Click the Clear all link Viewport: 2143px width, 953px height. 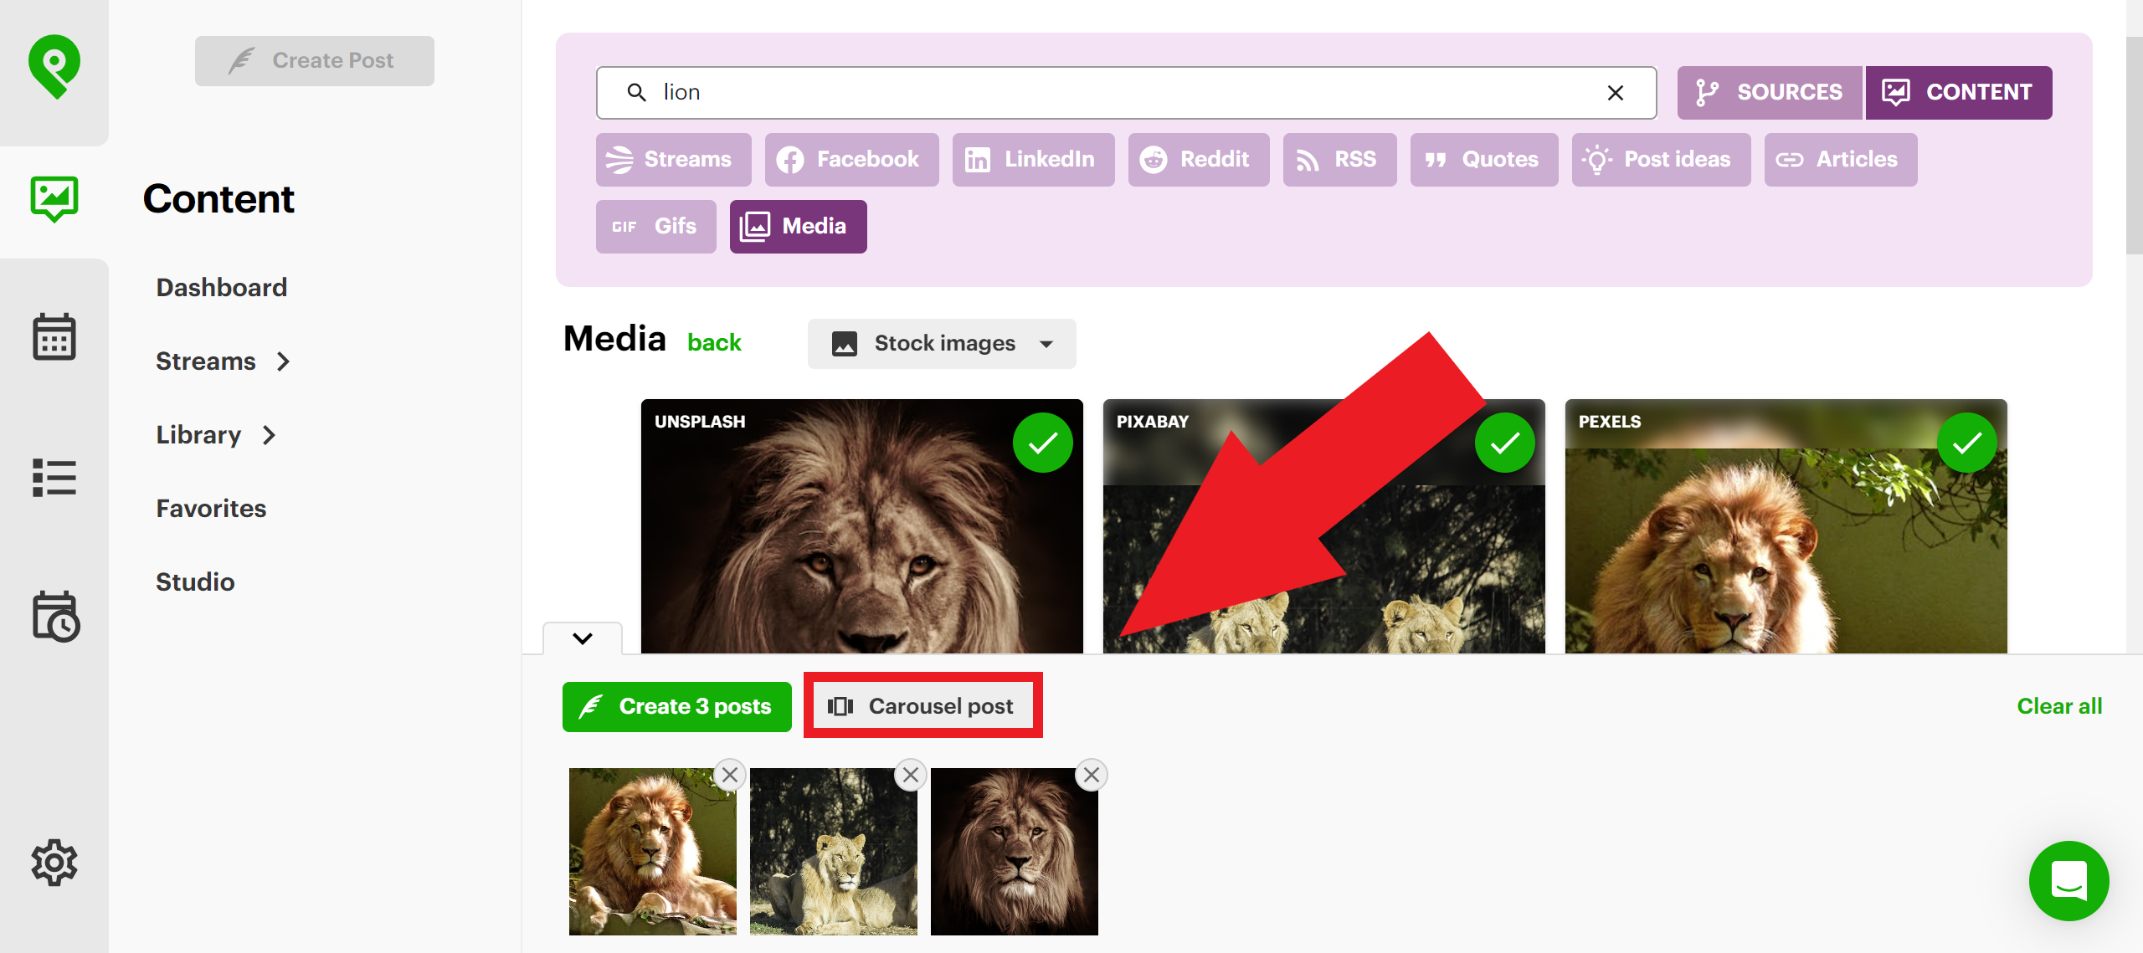click(2059, 705)
